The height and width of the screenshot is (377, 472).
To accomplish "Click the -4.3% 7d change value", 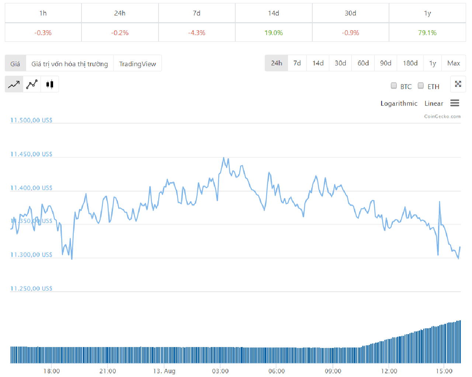I will tap(197, 33).
